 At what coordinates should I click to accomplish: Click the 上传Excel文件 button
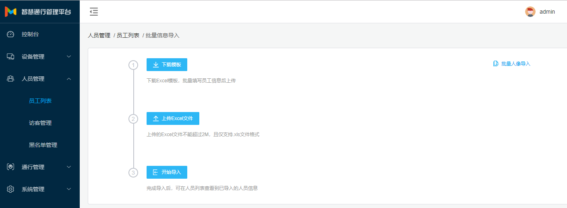coord(173,118)
